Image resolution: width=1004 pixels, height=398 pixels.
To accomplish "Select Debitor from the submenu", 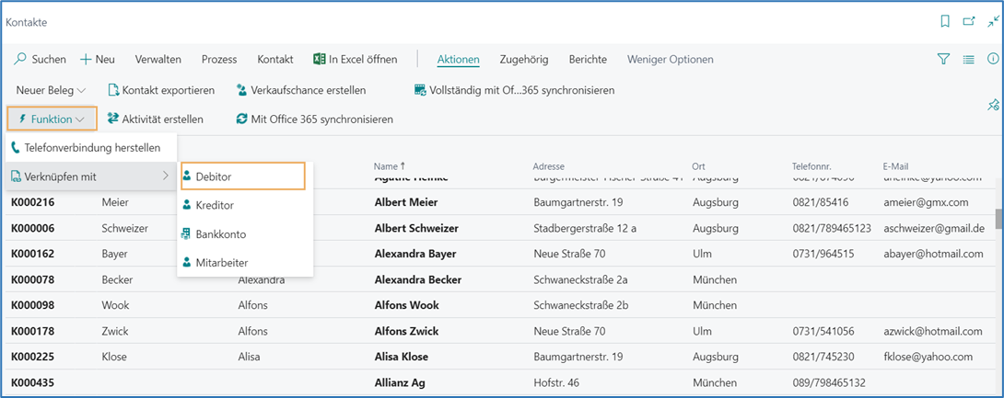I will (x=240, y=176).
